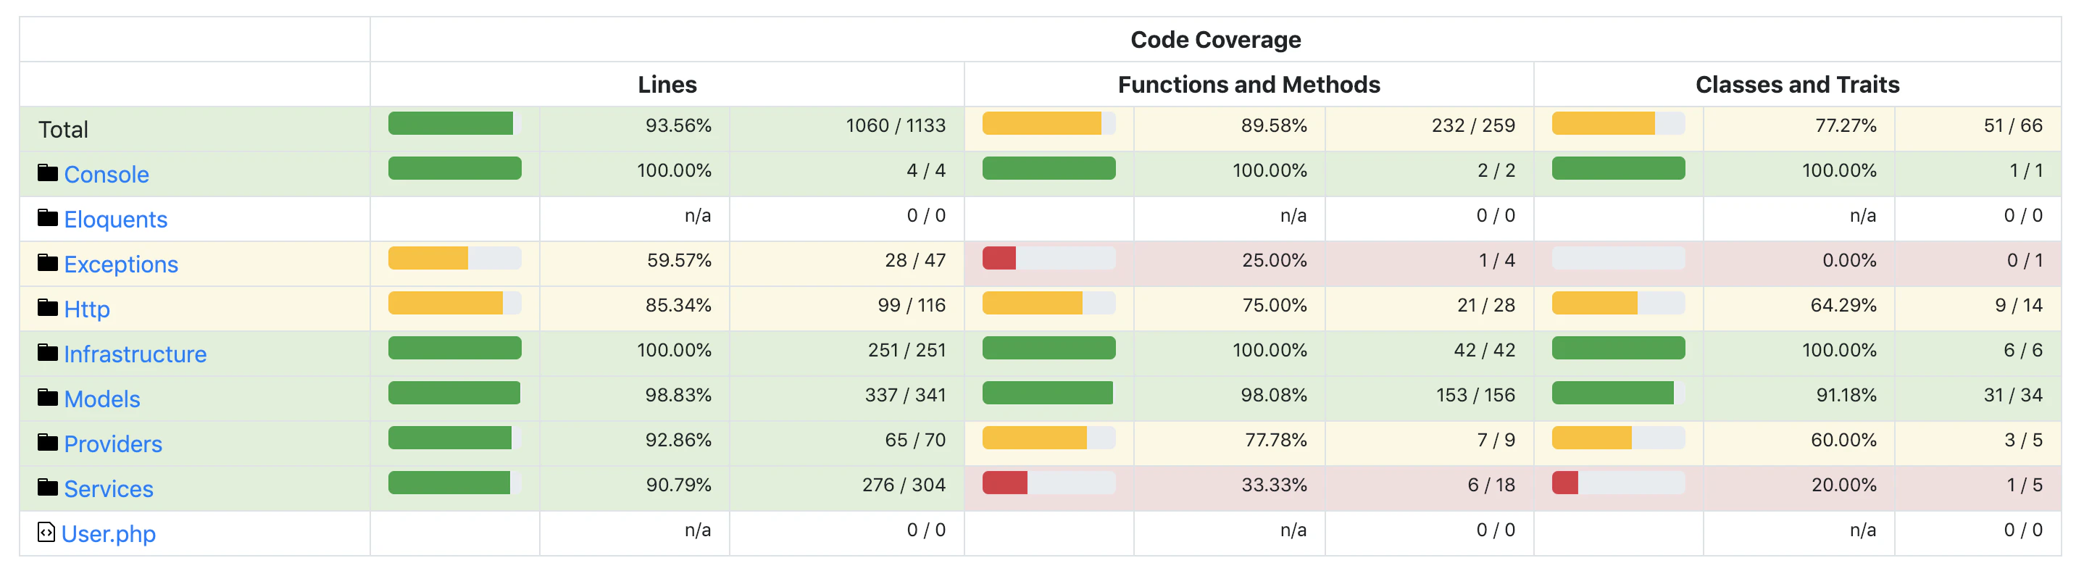The height and width of the screenshot is (571, 2084).
Task: Click the folder icon beside Exceptions
Action: pyautogui.click(x=48, y=263)
